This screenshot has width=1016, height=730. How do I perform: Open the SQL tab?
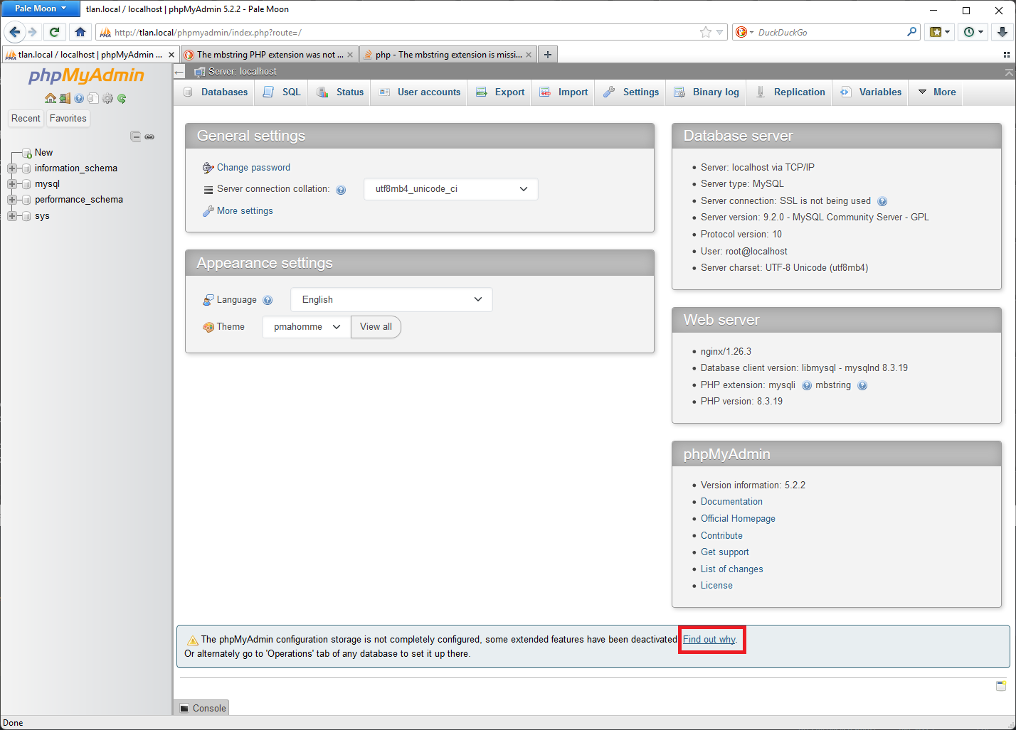point(282,92)
